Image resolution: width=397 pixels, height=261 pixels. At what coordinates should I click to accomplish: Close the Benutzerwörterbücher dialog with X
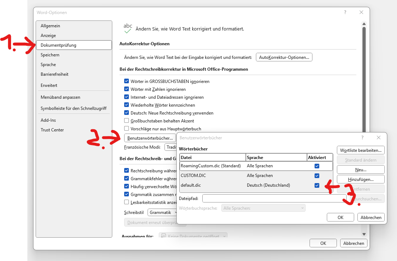pyautogui.click(x=379, y=138)
